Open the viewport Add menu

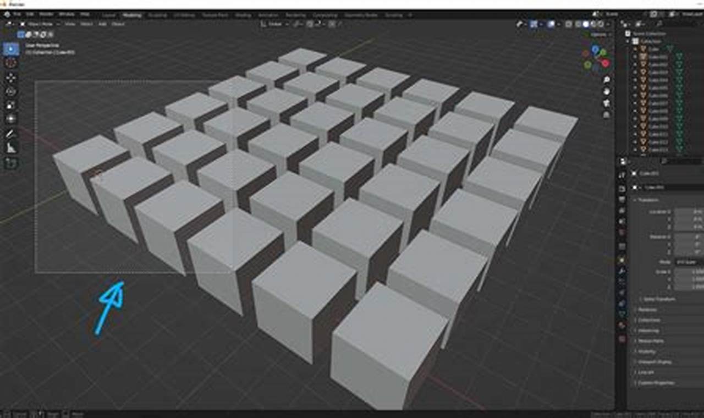pos(102,24)
